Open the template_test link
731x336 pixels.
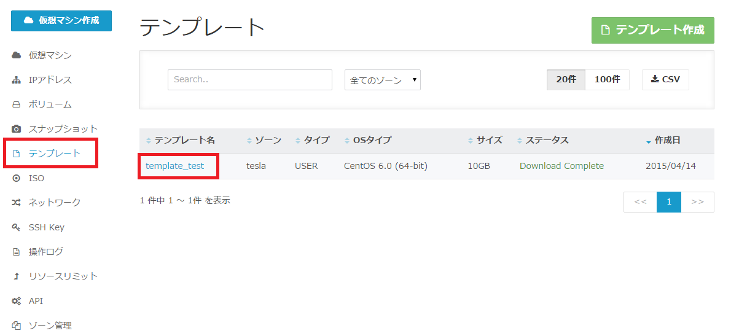click(174, 166)
